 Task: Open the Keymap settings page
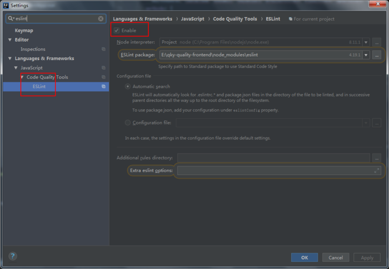(x=24, y=31)
